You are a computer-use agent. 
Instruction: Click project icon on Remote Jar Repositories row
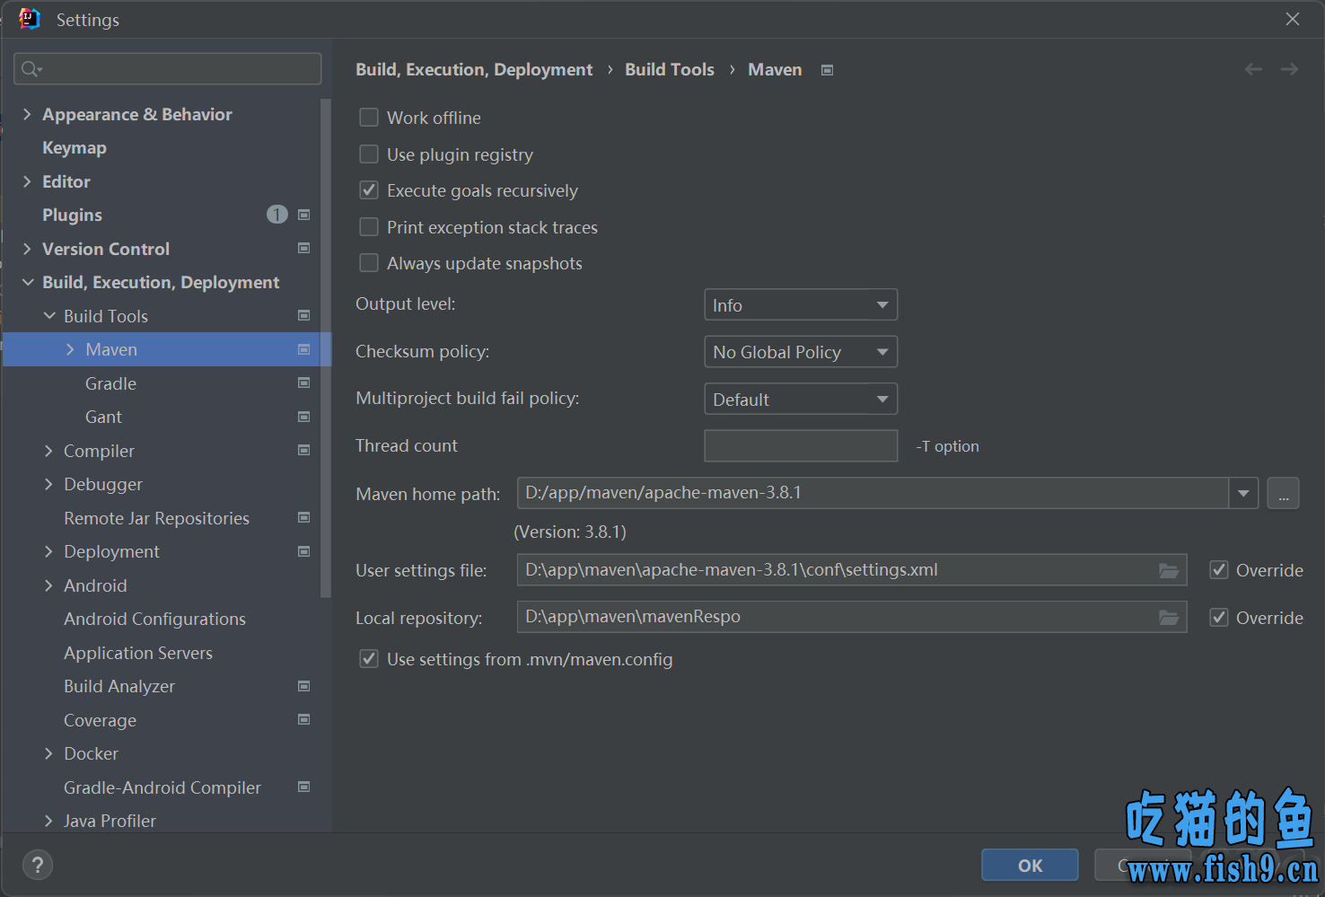coord(304,517)
